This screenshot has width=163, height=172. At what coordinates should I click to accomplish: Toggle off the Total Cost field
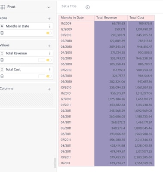(x=49, y=76)
